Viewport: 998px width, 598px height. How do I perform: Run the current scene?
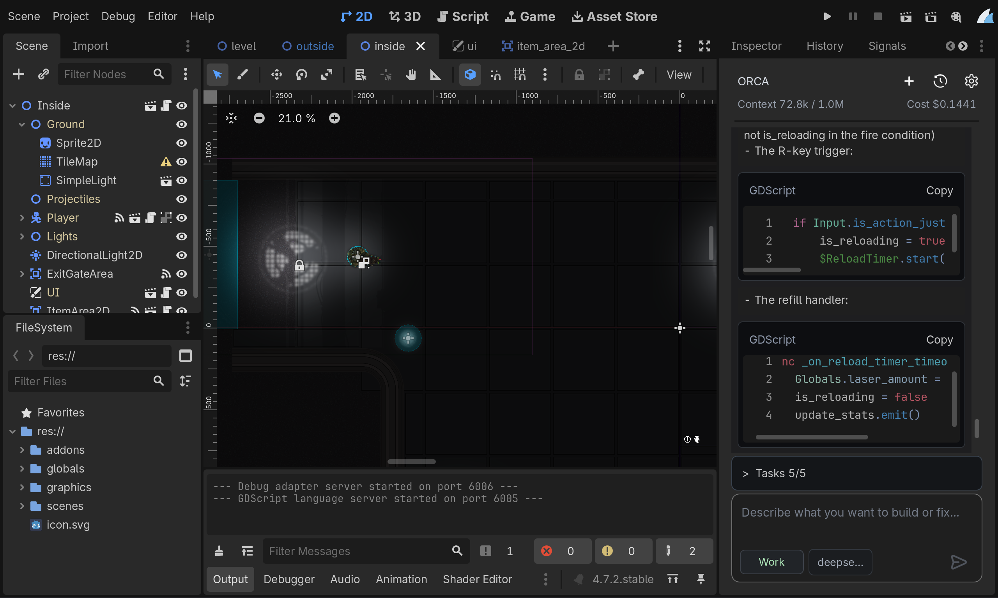906,16
